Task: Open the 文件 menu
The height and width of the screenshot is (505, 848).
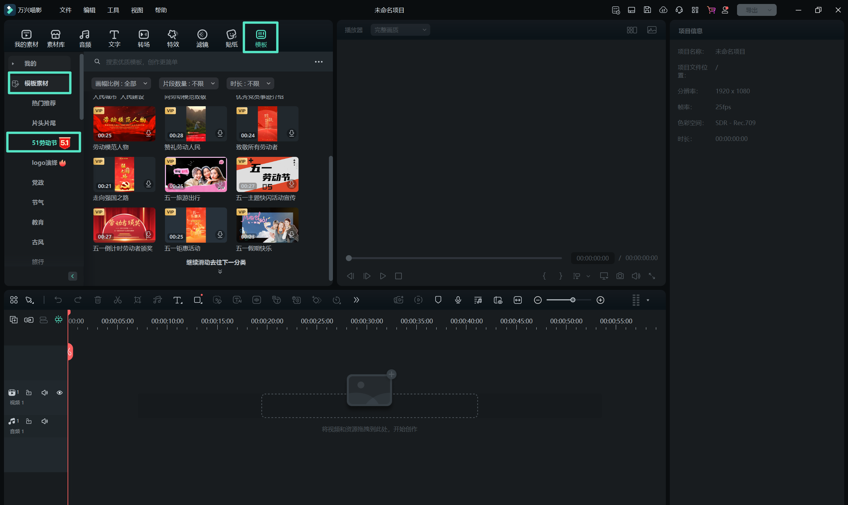Action: tap(65, 10)
